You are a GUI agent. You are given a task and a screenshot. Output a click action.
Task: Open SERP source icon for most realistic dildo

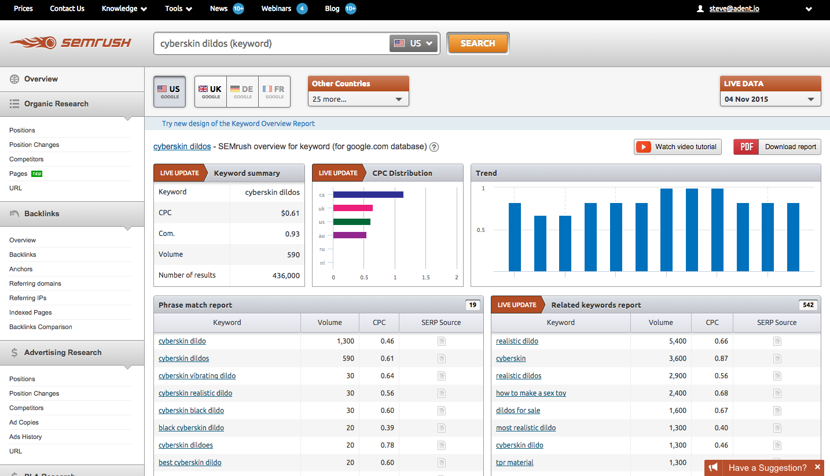click(x=777, y=428)
